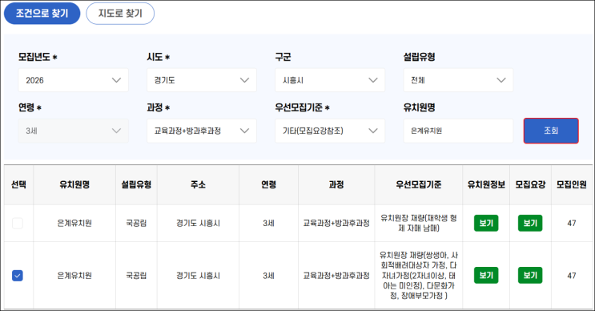Open the 모집년도 dropdown showing 2026
Screen dimensions: 595x311
point(73,80)
